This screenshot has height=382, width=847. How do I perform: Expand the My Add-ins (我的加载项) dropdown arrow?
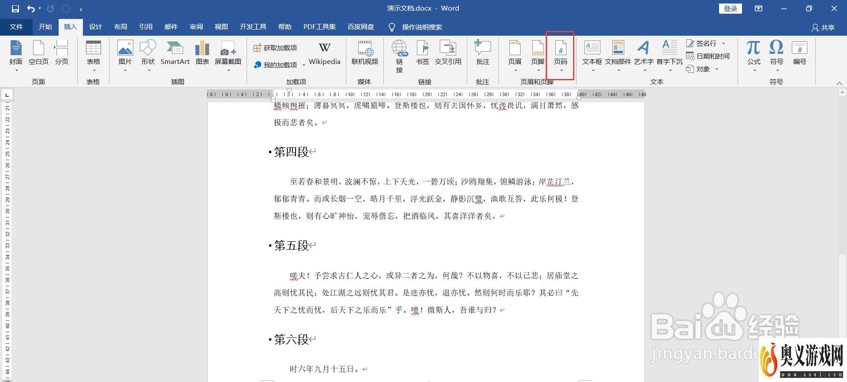[x=304, y=65]
